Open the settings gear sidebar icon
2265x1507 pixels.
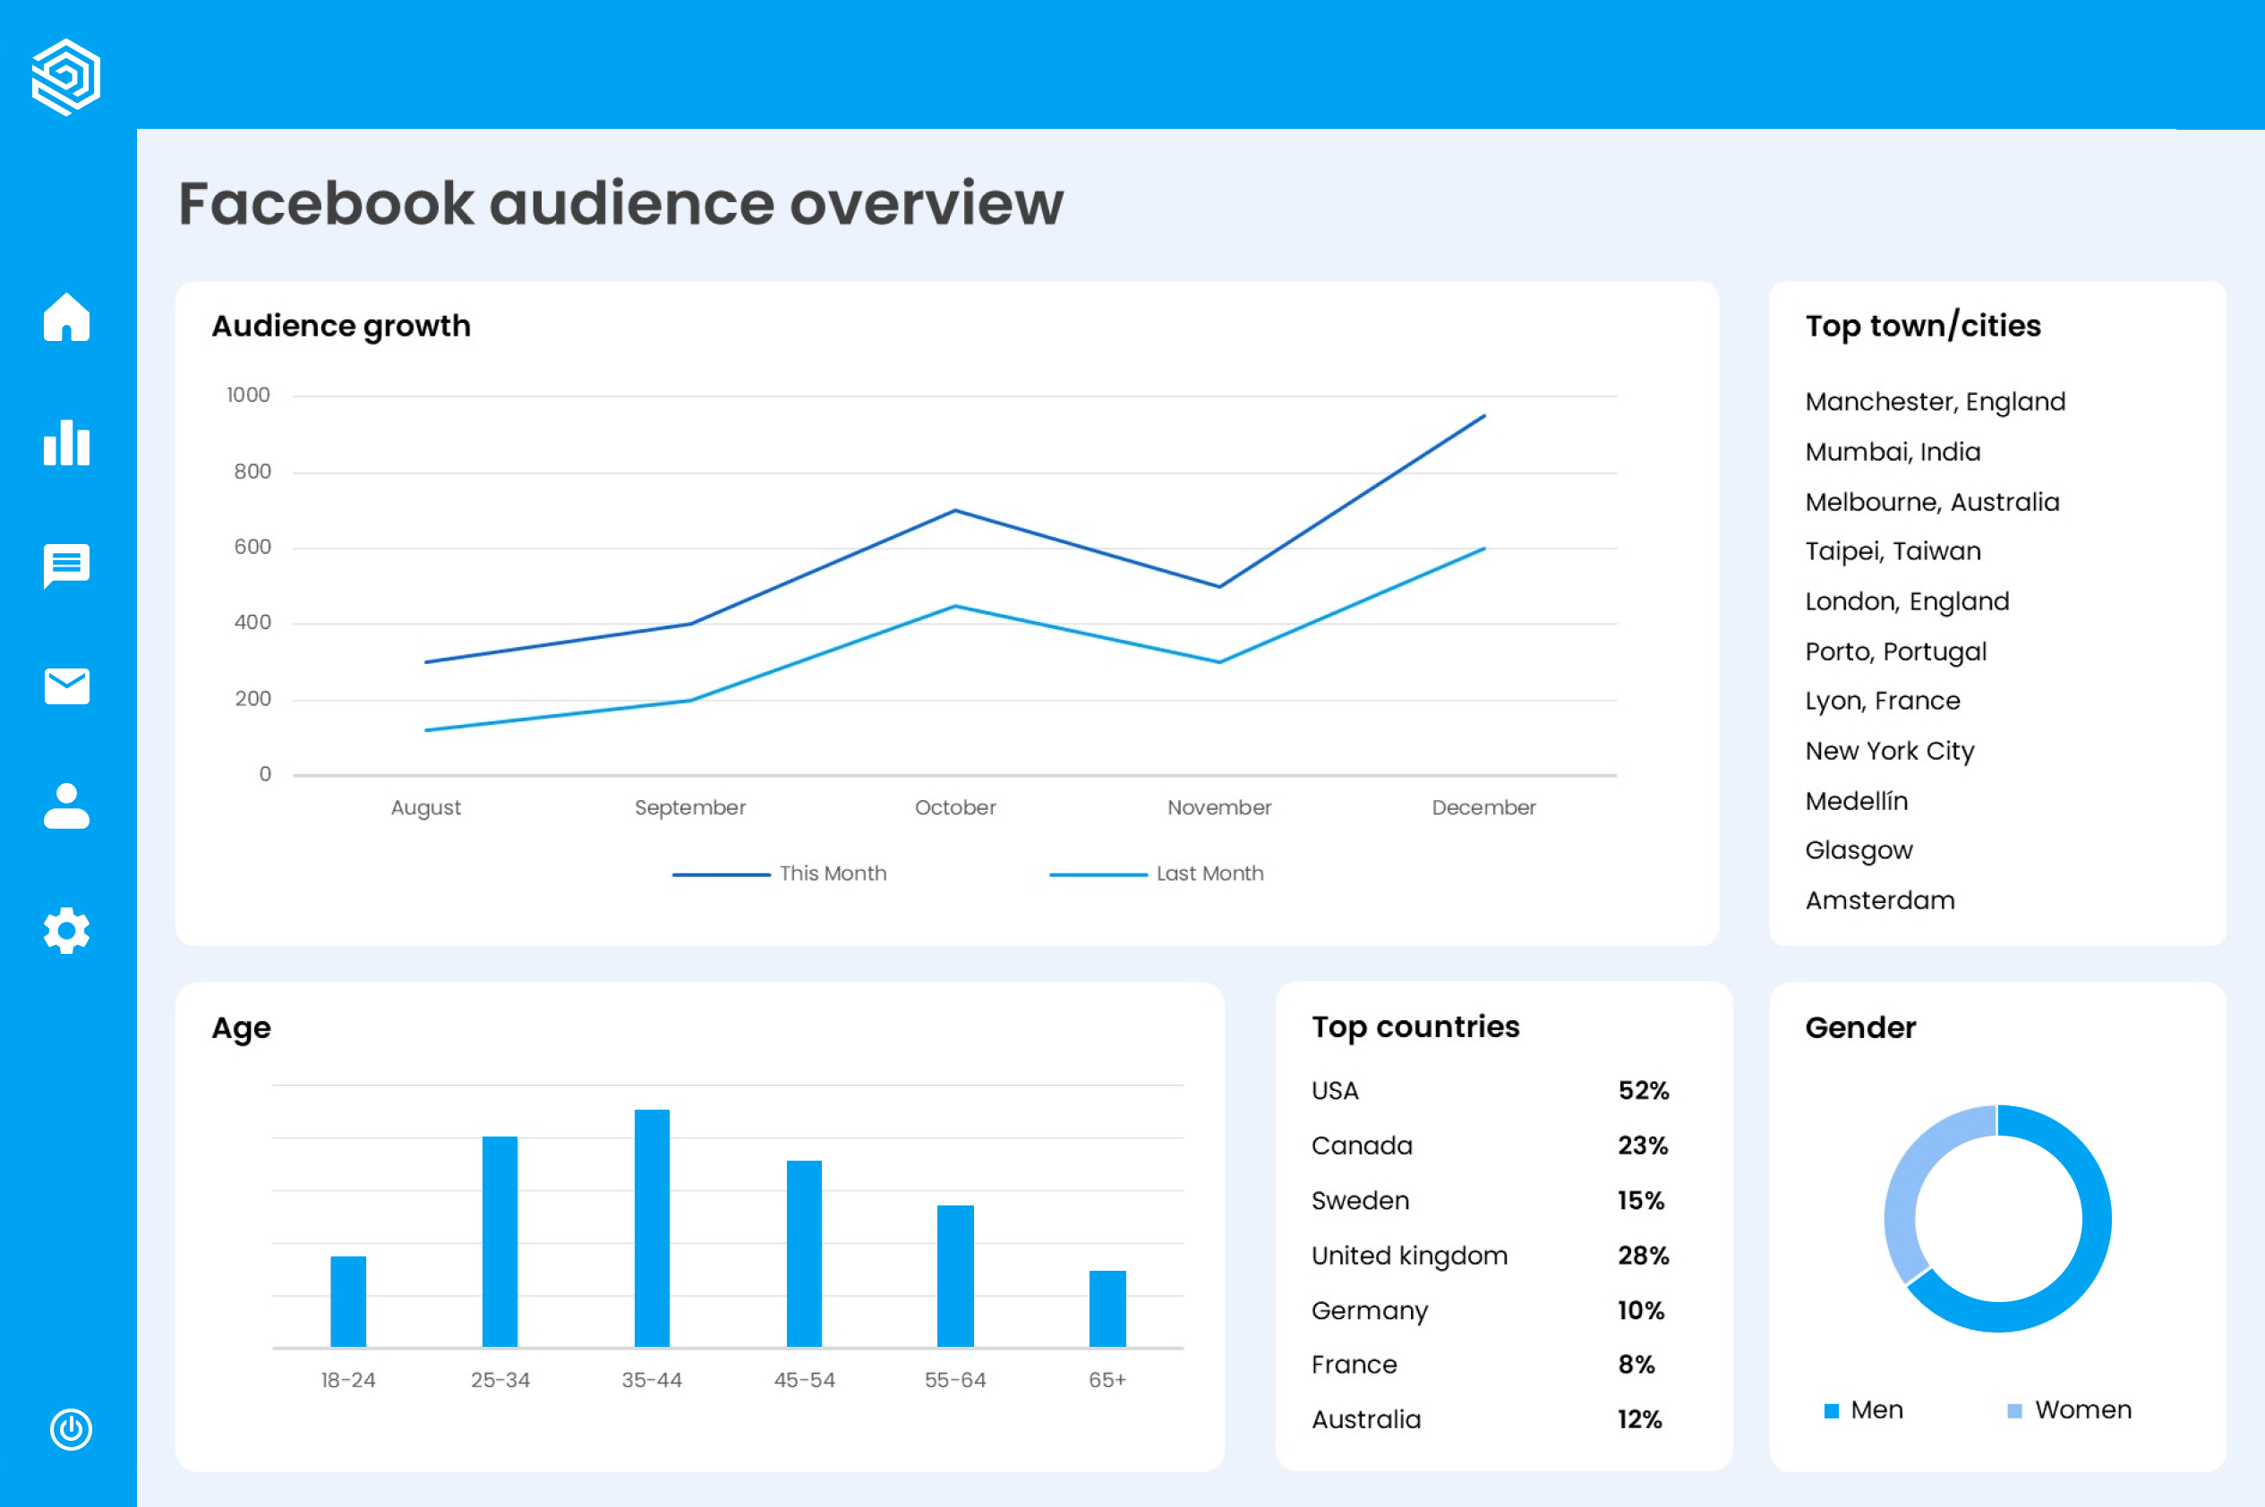[x=66, y=931]
